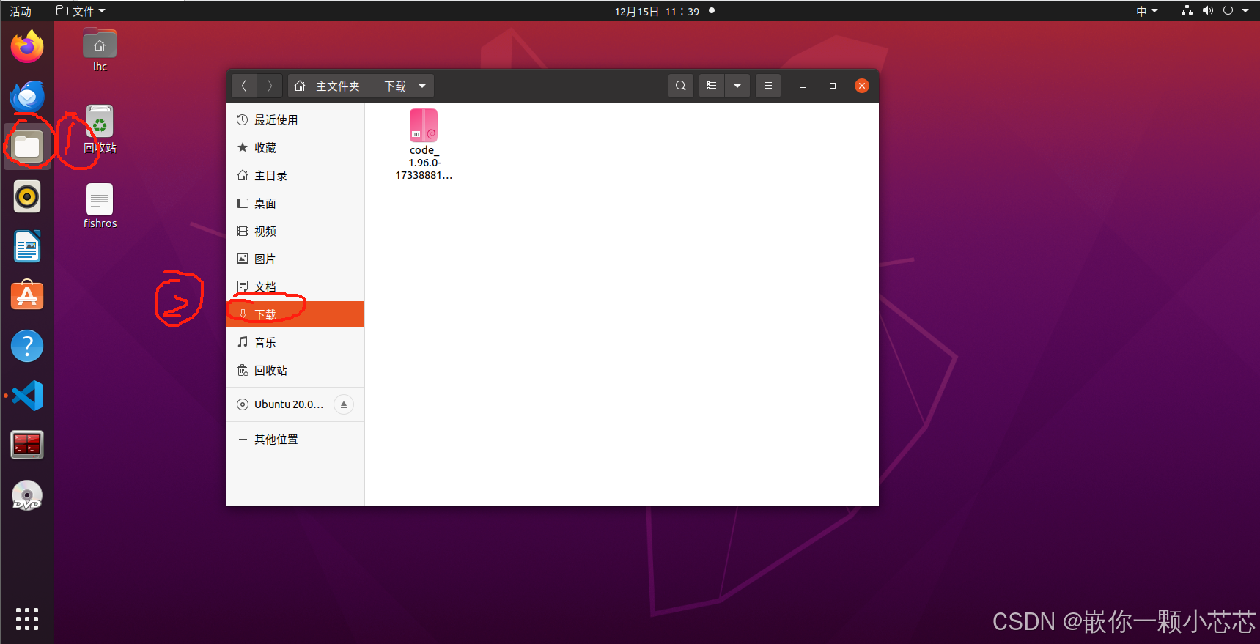The height and width of the screenshot is (644, 1260).
Task: Open 其他位置 in sidebar
Action: coord(295,440)
